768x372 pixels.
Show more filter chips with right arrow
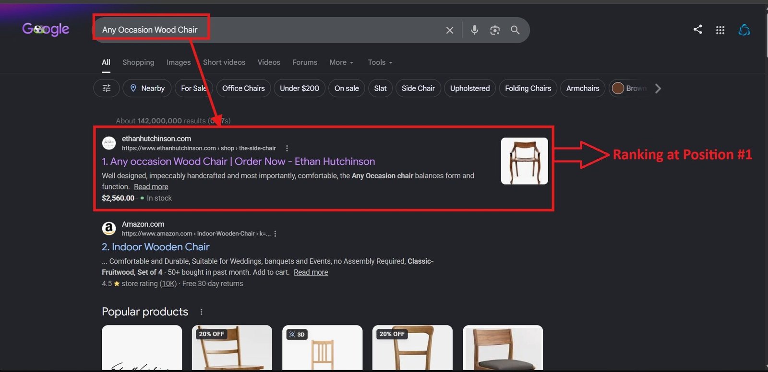click(658, 88)
